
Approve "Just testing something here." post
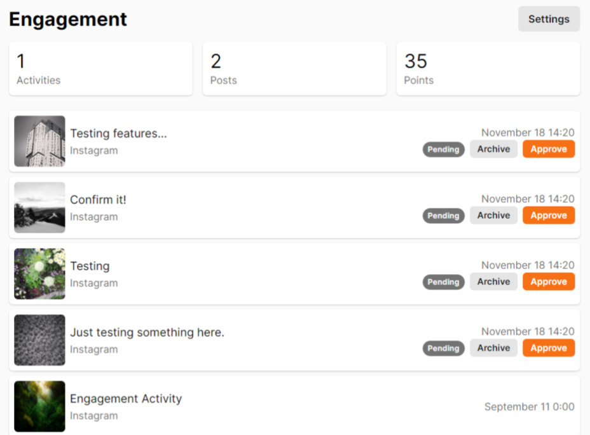(549, 348)
